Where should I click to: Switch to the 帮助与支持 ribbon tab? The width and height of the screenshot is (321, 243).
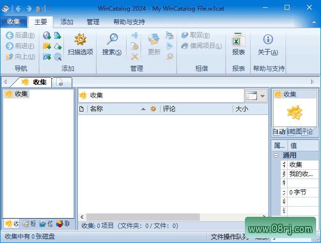[x=129, y=22]
